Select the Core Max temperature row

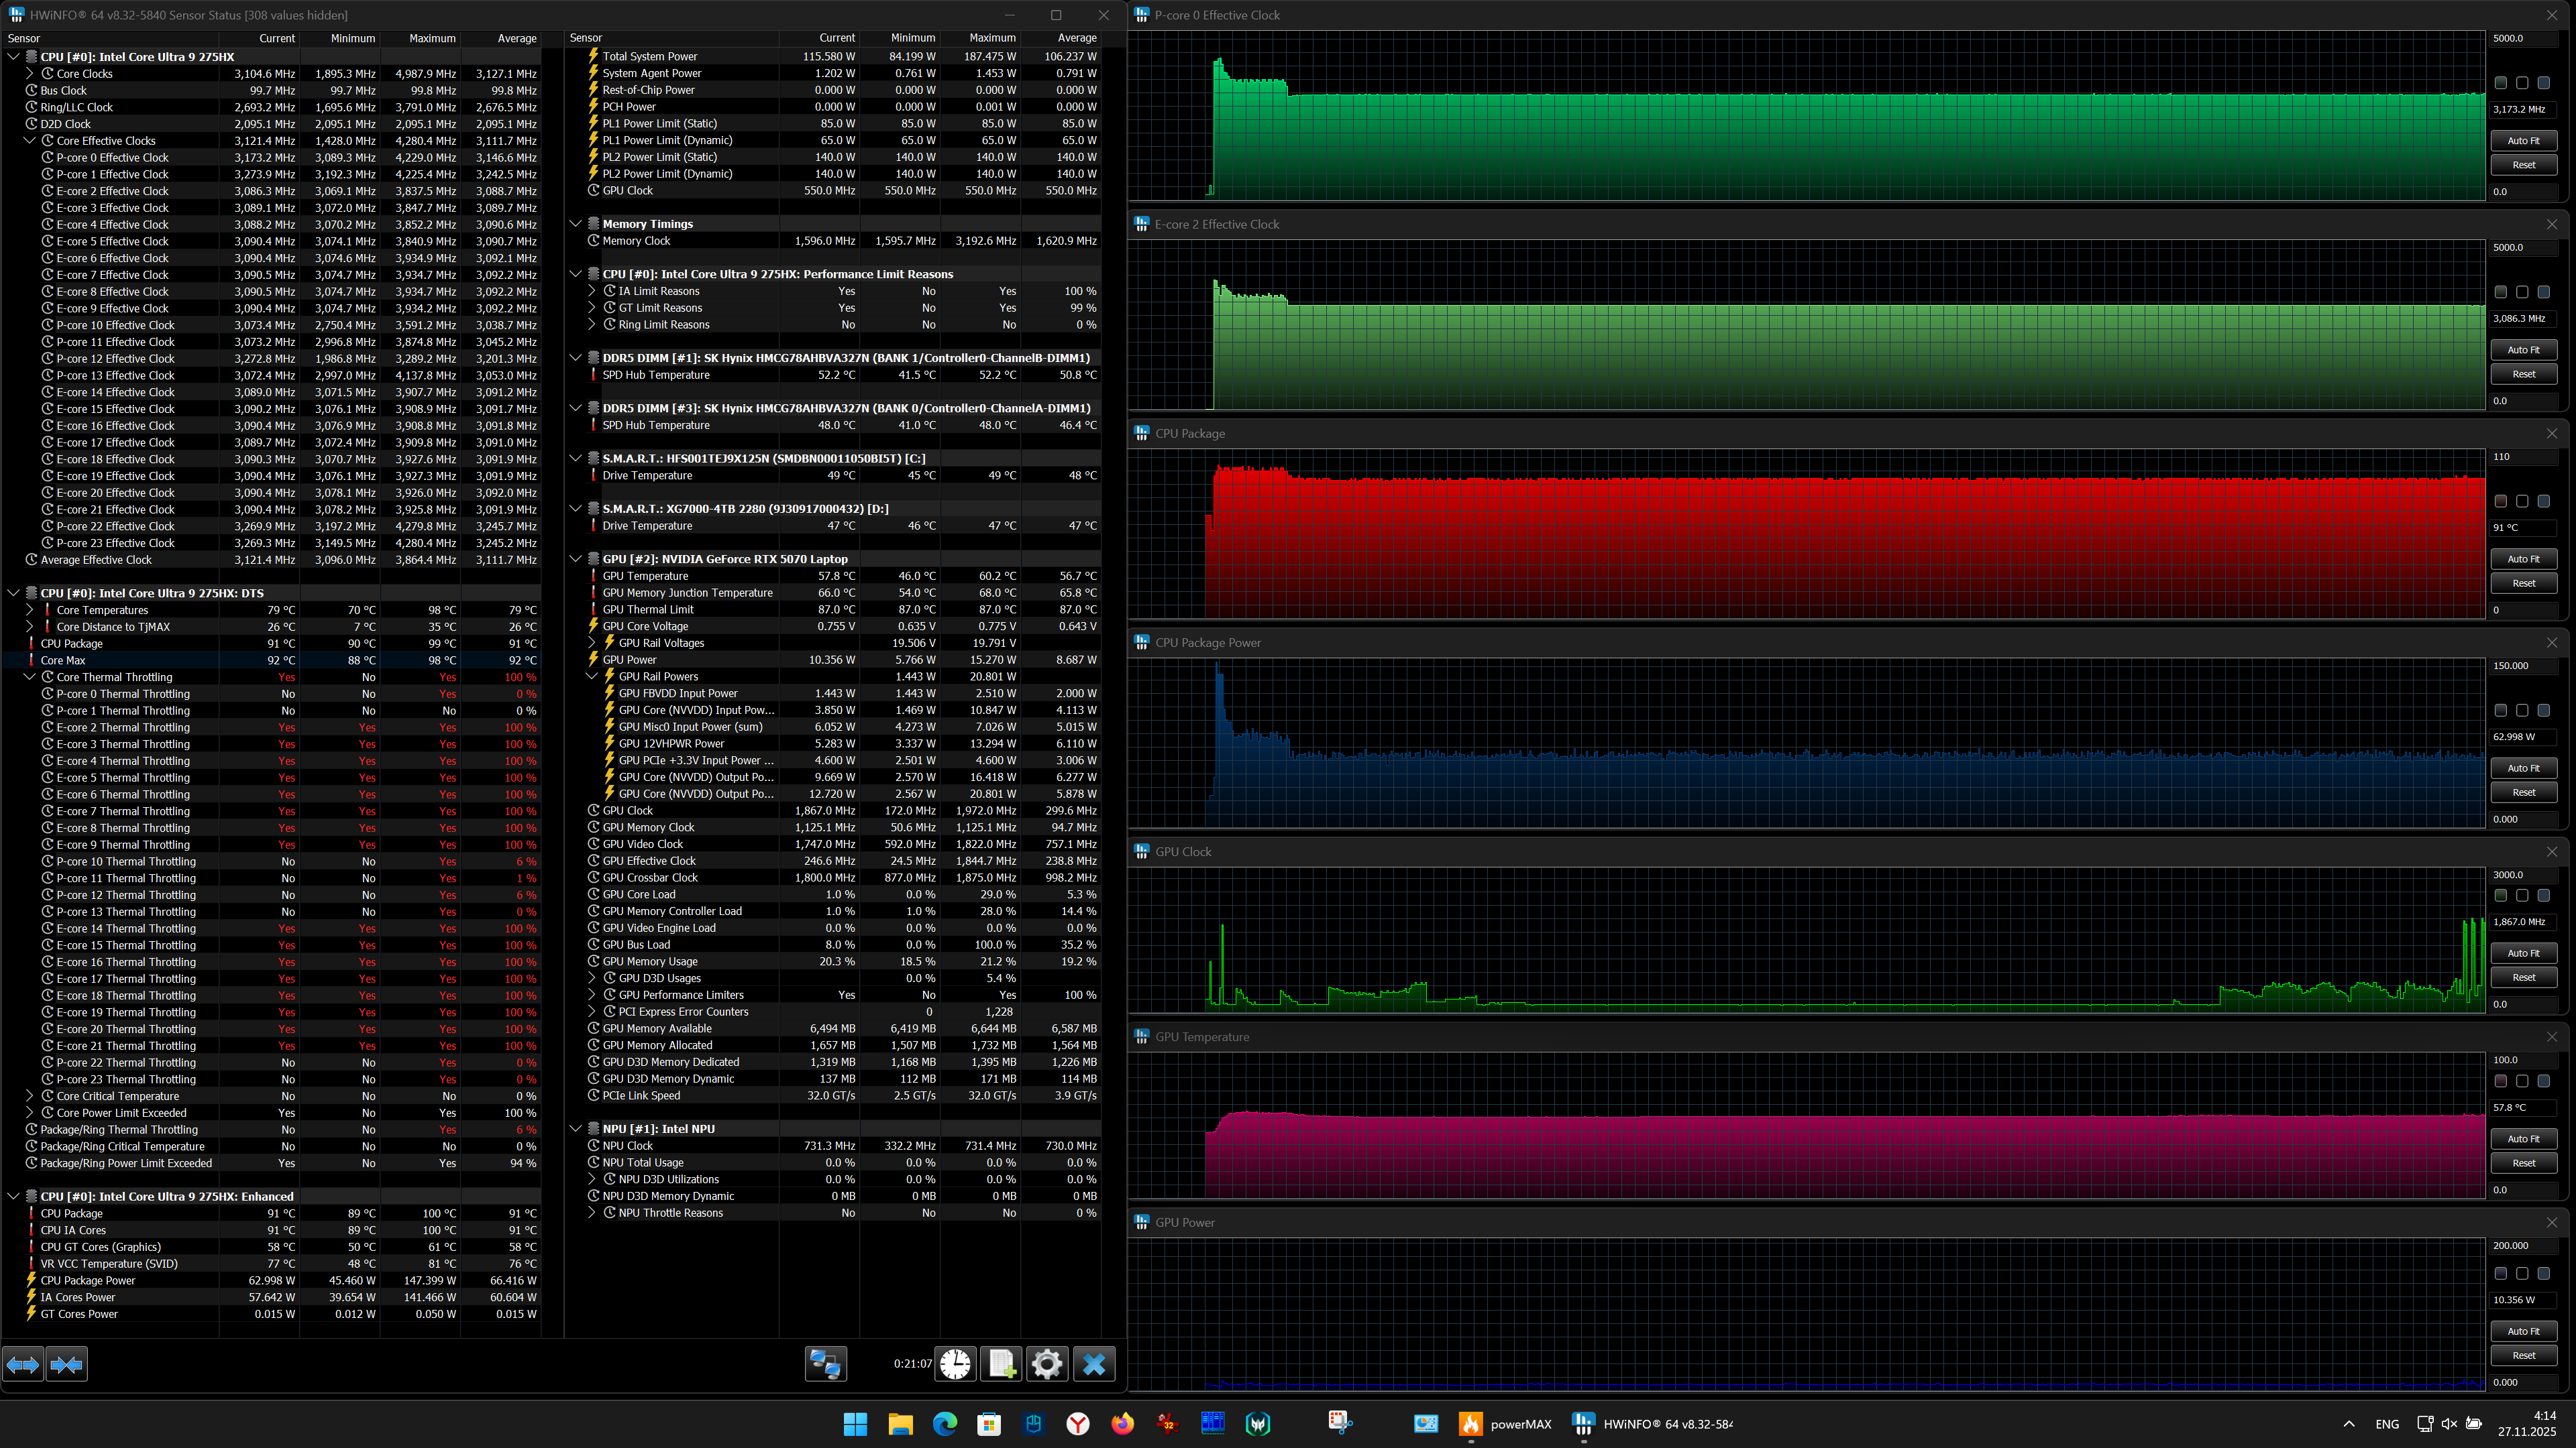(63, 660)
